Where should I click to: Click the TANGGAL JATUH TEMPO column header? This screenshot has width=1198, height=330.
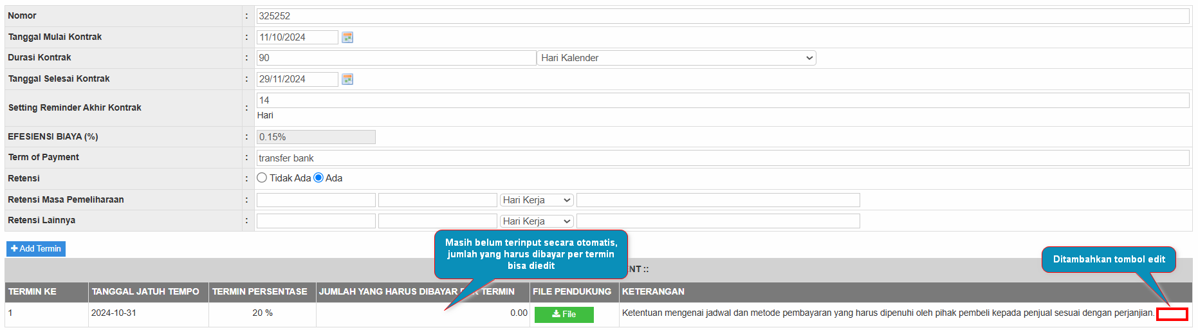tap(149, 292)
